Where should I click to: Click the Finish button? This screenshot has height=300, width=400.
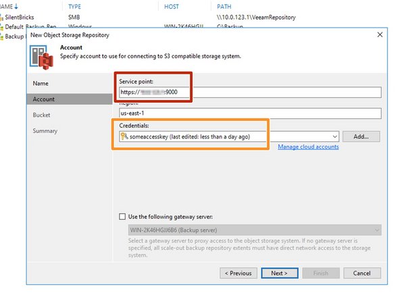pos(321,273)
